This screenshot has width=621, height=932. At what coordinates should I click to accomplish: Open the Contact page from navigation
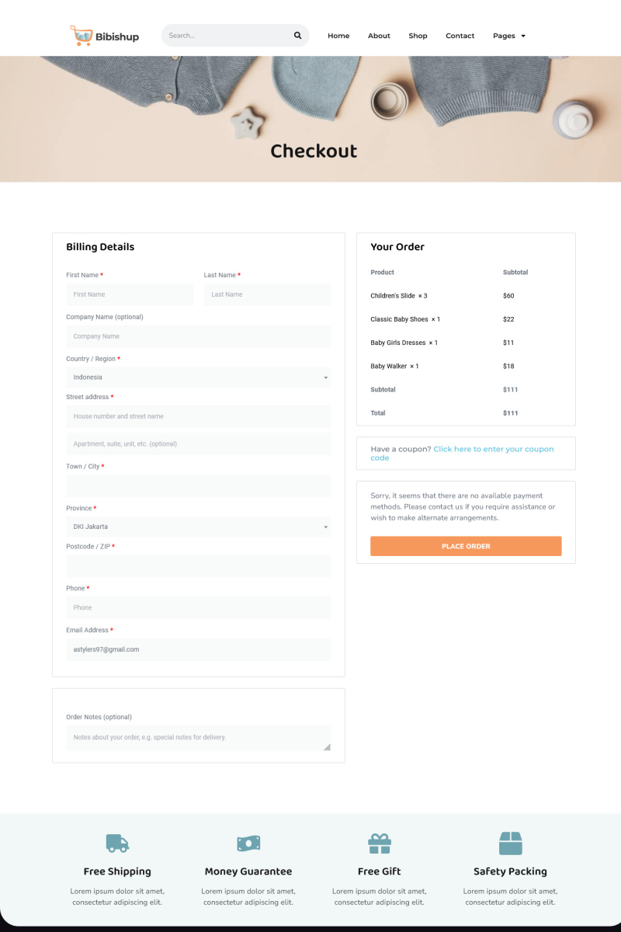460,36
